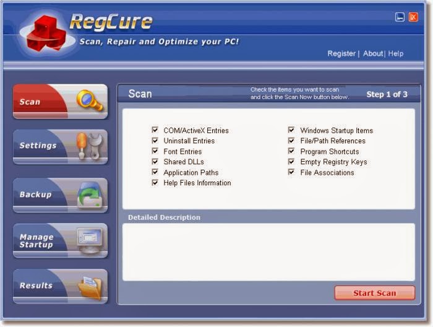
Task: Close the RegCure window
Action: point(413,17)
